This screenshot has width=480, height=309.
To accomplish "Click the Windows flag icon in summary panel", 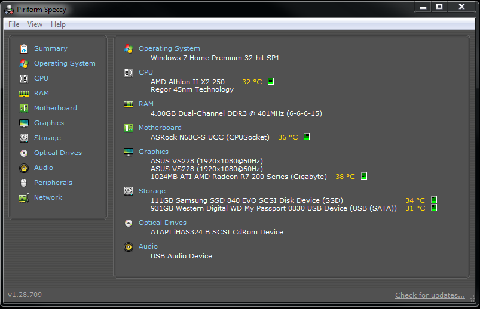I will 129,48.
